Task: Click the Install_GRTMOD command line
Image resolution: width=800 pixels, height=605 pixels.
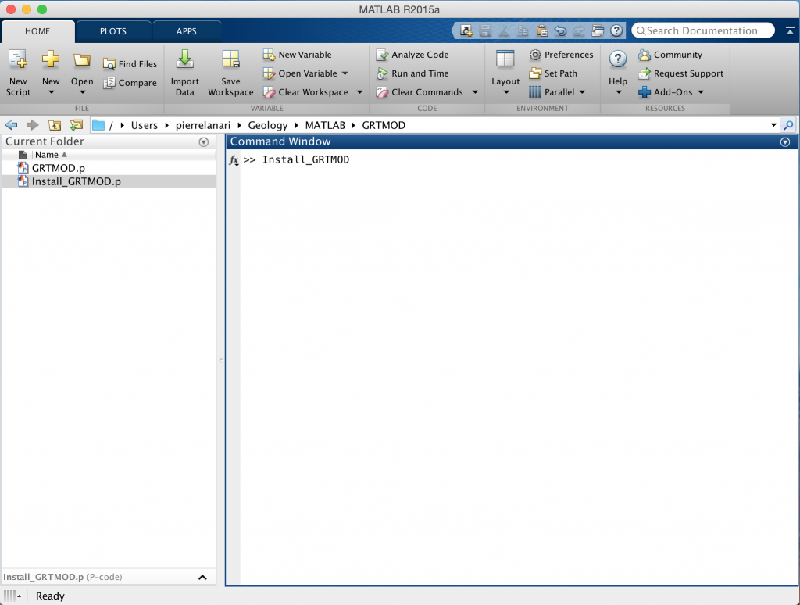Action: (305, 159)
